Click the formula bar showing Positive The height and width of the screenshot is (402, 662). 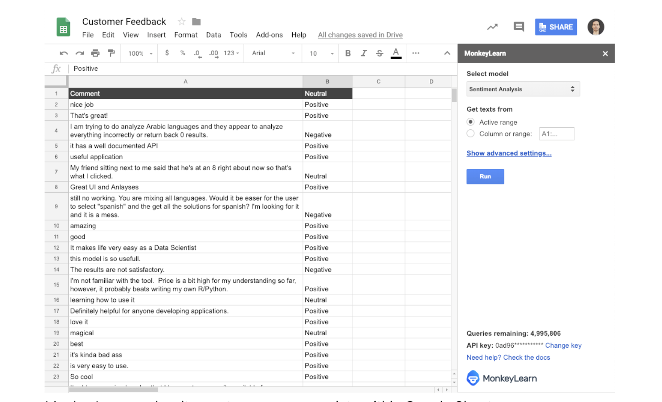click(x=263, y=68)
